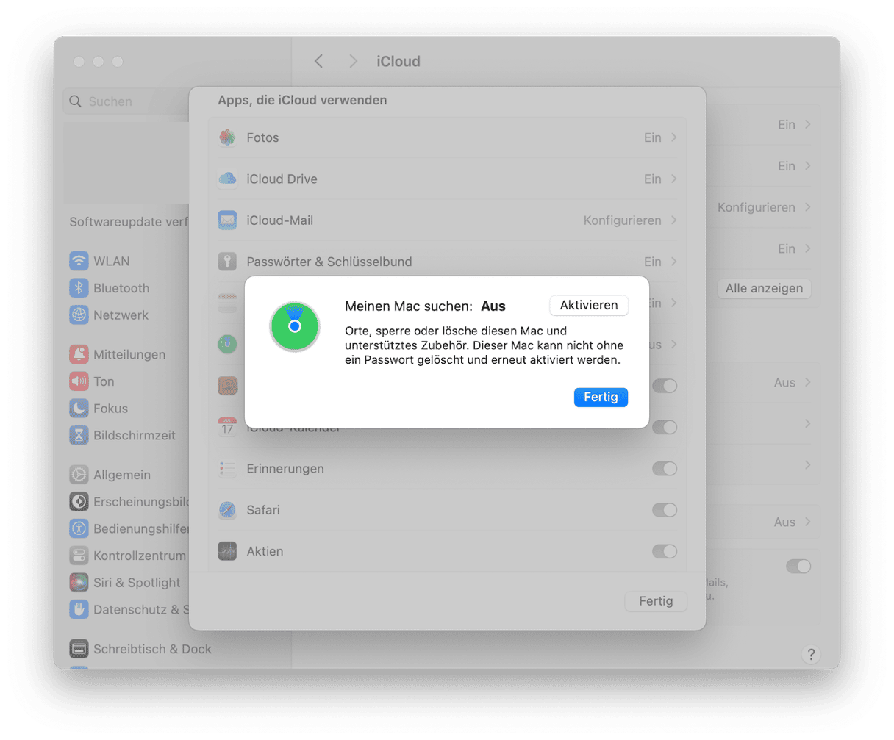The height and width of the screenshot is (740, 894).
Task: Click Aktivieren to enable Meinen Mac suchen
Action: point(589,305)
